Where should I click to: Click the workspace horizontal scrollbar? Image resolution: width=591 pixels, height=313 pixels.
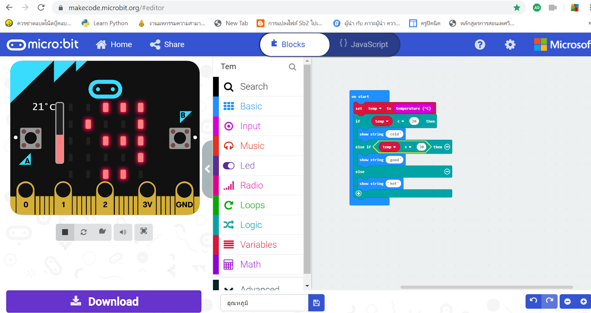coord(486,287)
